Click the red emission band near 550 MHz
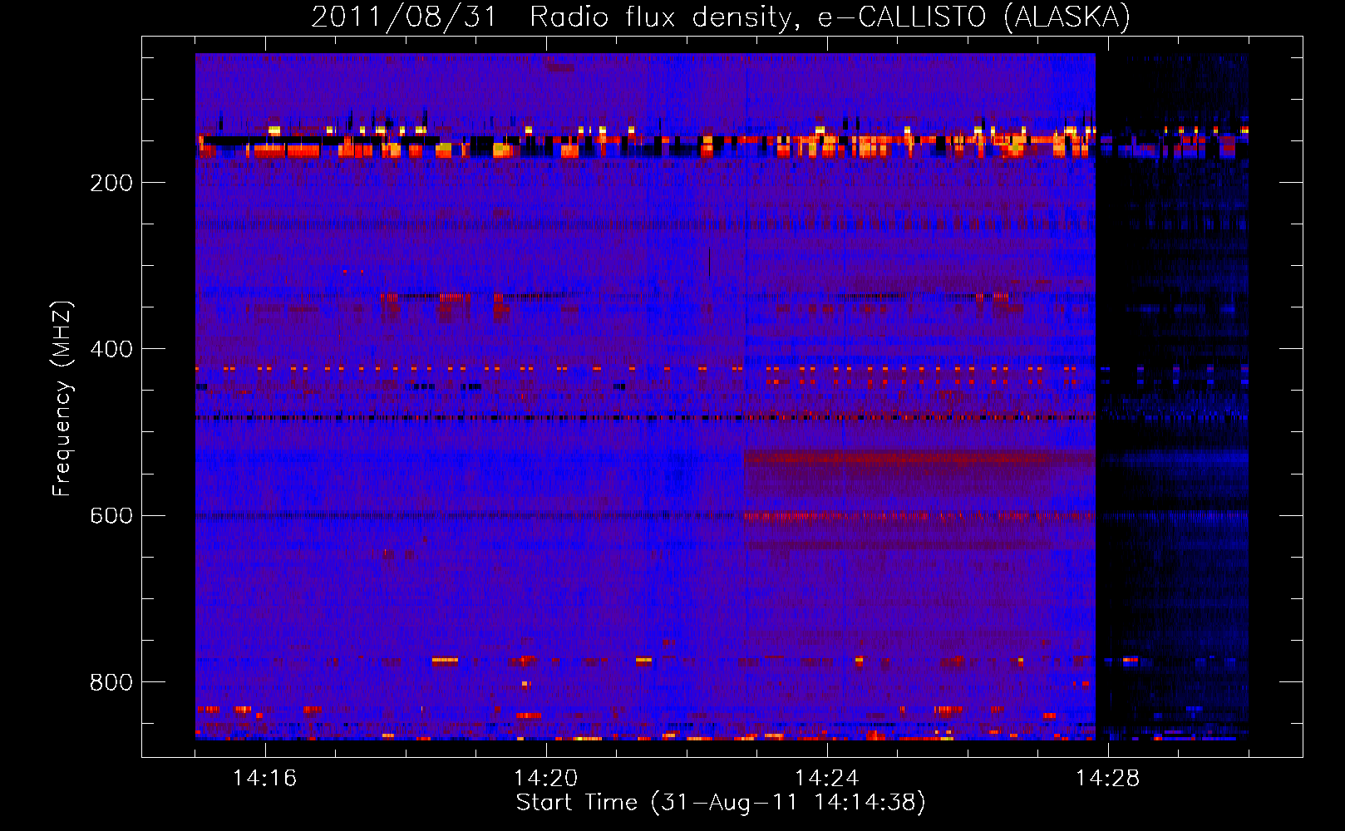Viewport: 1345px width, 831px height. [919, 458]
